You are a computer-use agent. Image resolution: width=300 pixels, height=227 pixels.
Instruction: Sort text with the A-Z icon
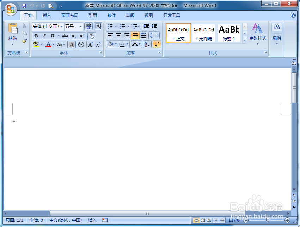pos(147,44)
